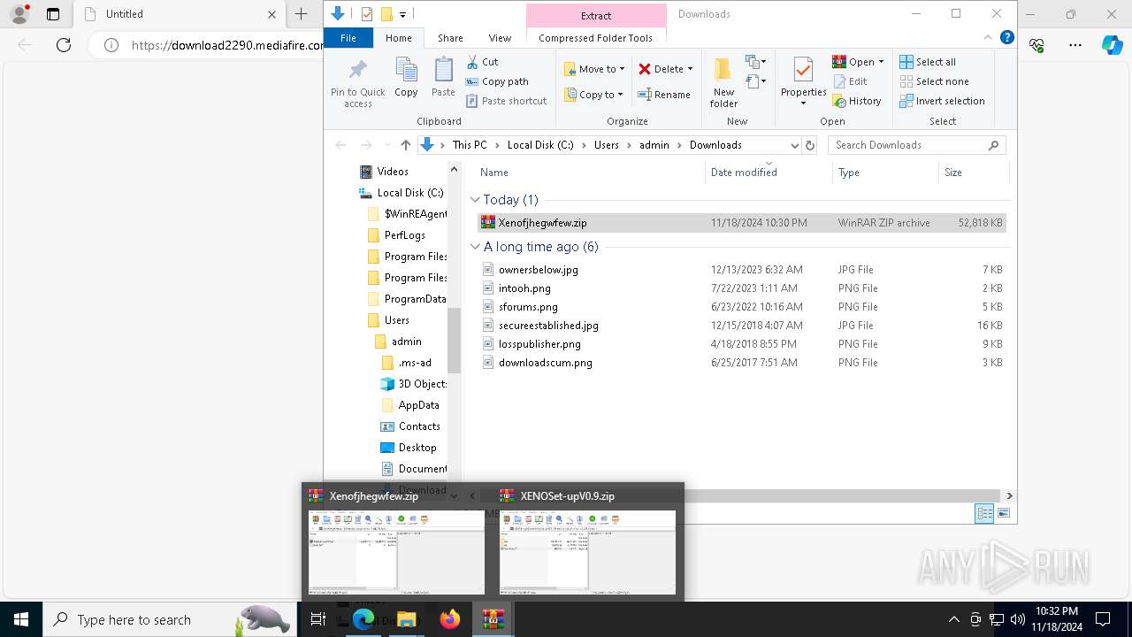Click the Windows Start button
Viewport: 1132px width, 637px height.
tap(21, 619)
